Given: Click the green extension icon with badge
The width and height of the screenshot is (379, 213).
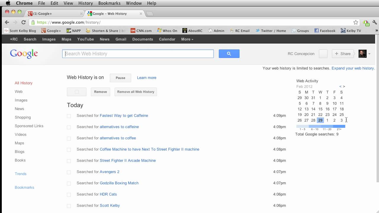Looking at the screenshot, I should click(366, 23).
